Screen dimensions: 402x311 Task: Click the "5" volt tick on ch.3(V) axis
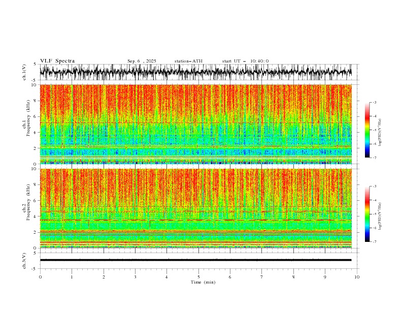click(x=35, y=253)
